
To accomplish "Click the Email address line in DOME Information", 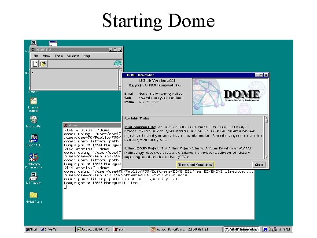I will 154,94.
